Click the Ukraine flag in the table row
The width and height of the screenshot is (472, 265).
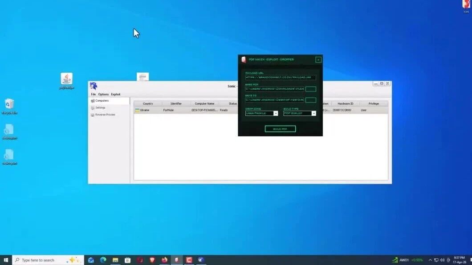tap(137, 110)
